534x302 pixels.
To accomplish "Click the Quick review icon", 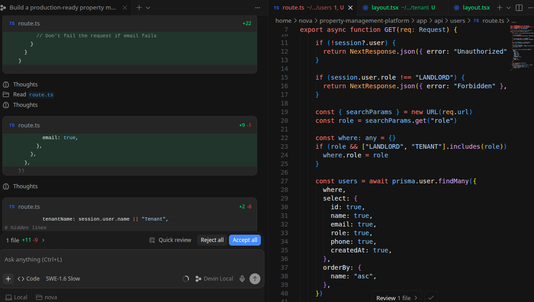I will [x=152, y=240].
